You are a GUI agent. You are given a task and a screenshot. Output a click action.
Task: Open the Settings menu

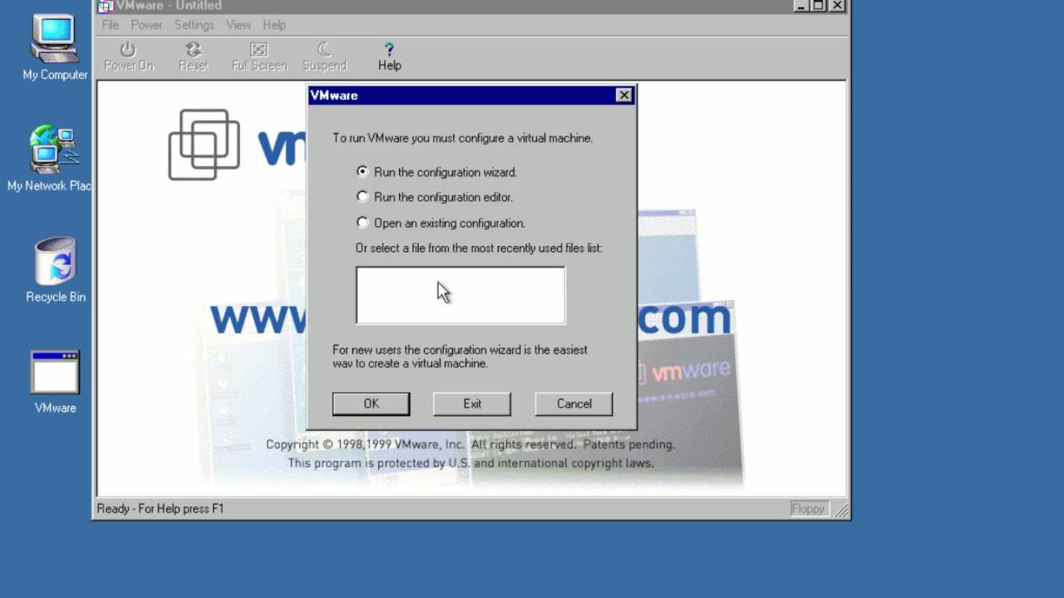click(195, 25)
